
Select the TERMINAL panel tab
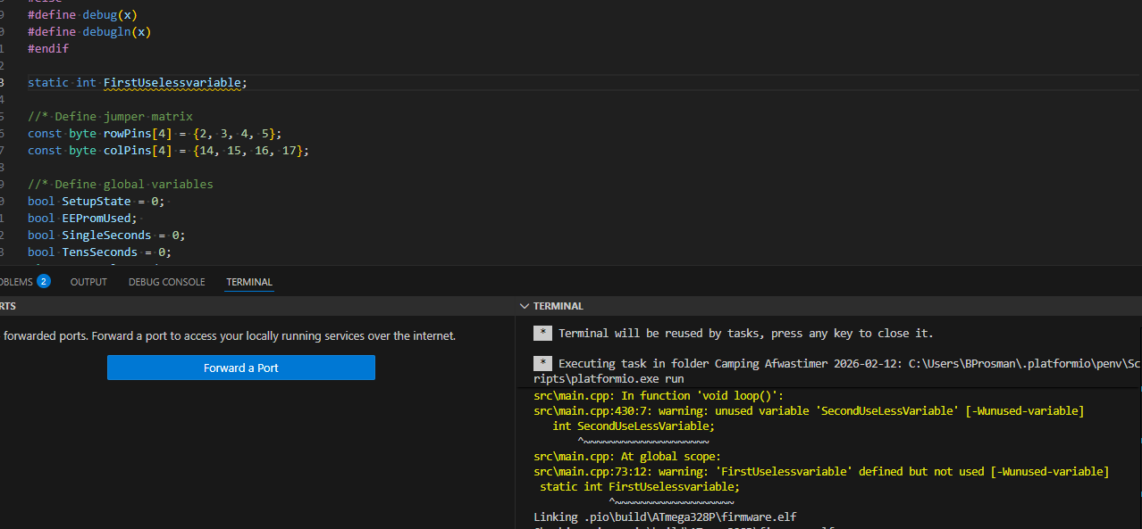pos(249,282)
